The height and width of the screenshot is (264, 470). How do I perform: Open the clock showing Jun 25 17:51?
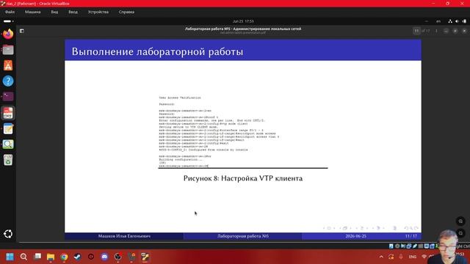click(243, 21)
